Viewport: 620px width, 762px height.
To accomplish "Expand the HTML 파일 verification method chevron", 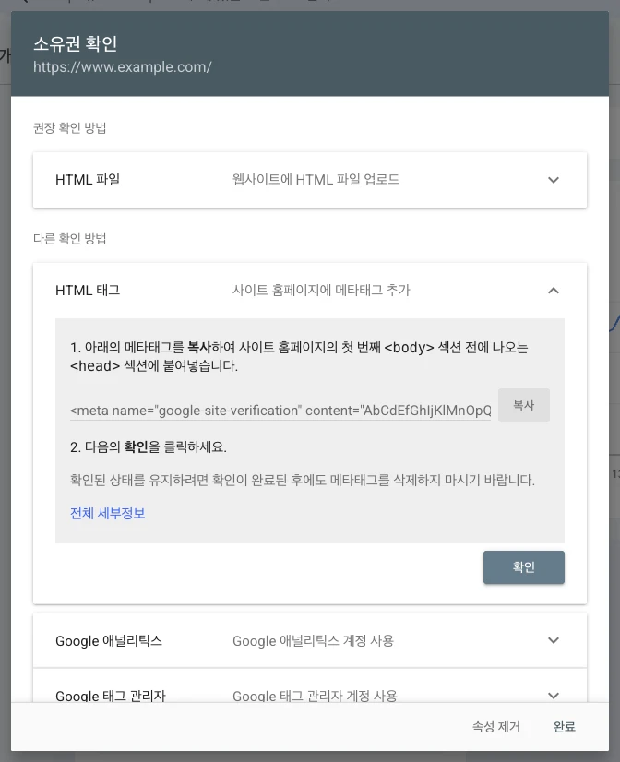I will pos(553,180).
